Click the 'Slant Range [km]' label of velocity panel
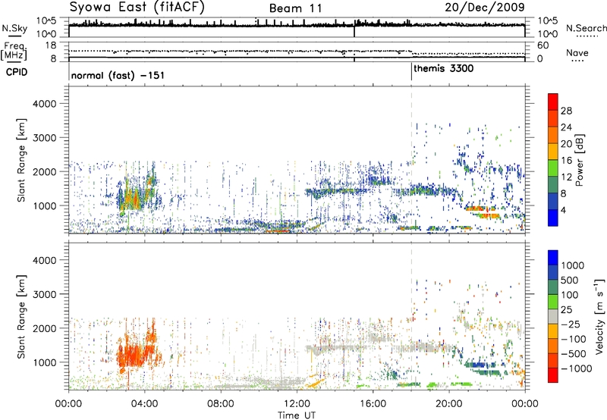 21,317
